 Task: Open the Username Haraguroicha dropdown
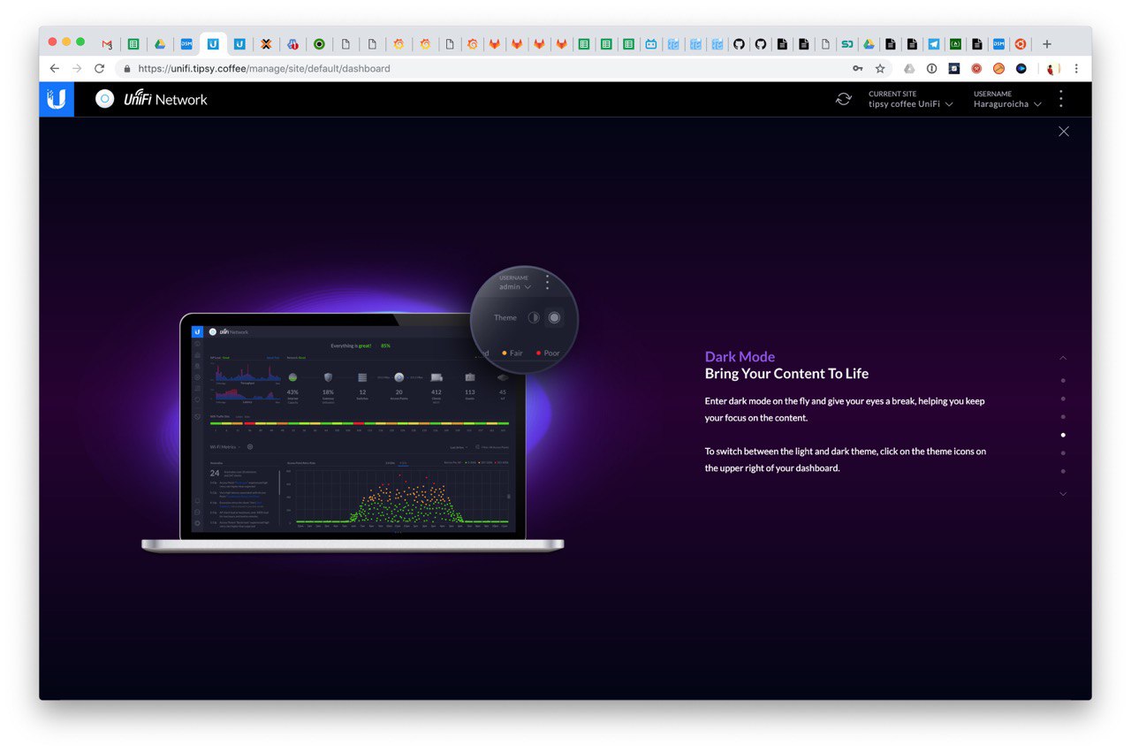[1007, 99]
